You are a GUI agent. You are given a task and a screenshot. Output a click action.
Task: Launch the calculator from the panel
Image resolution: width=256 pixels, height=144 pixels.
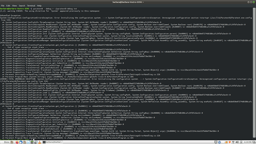pos(32,142)
